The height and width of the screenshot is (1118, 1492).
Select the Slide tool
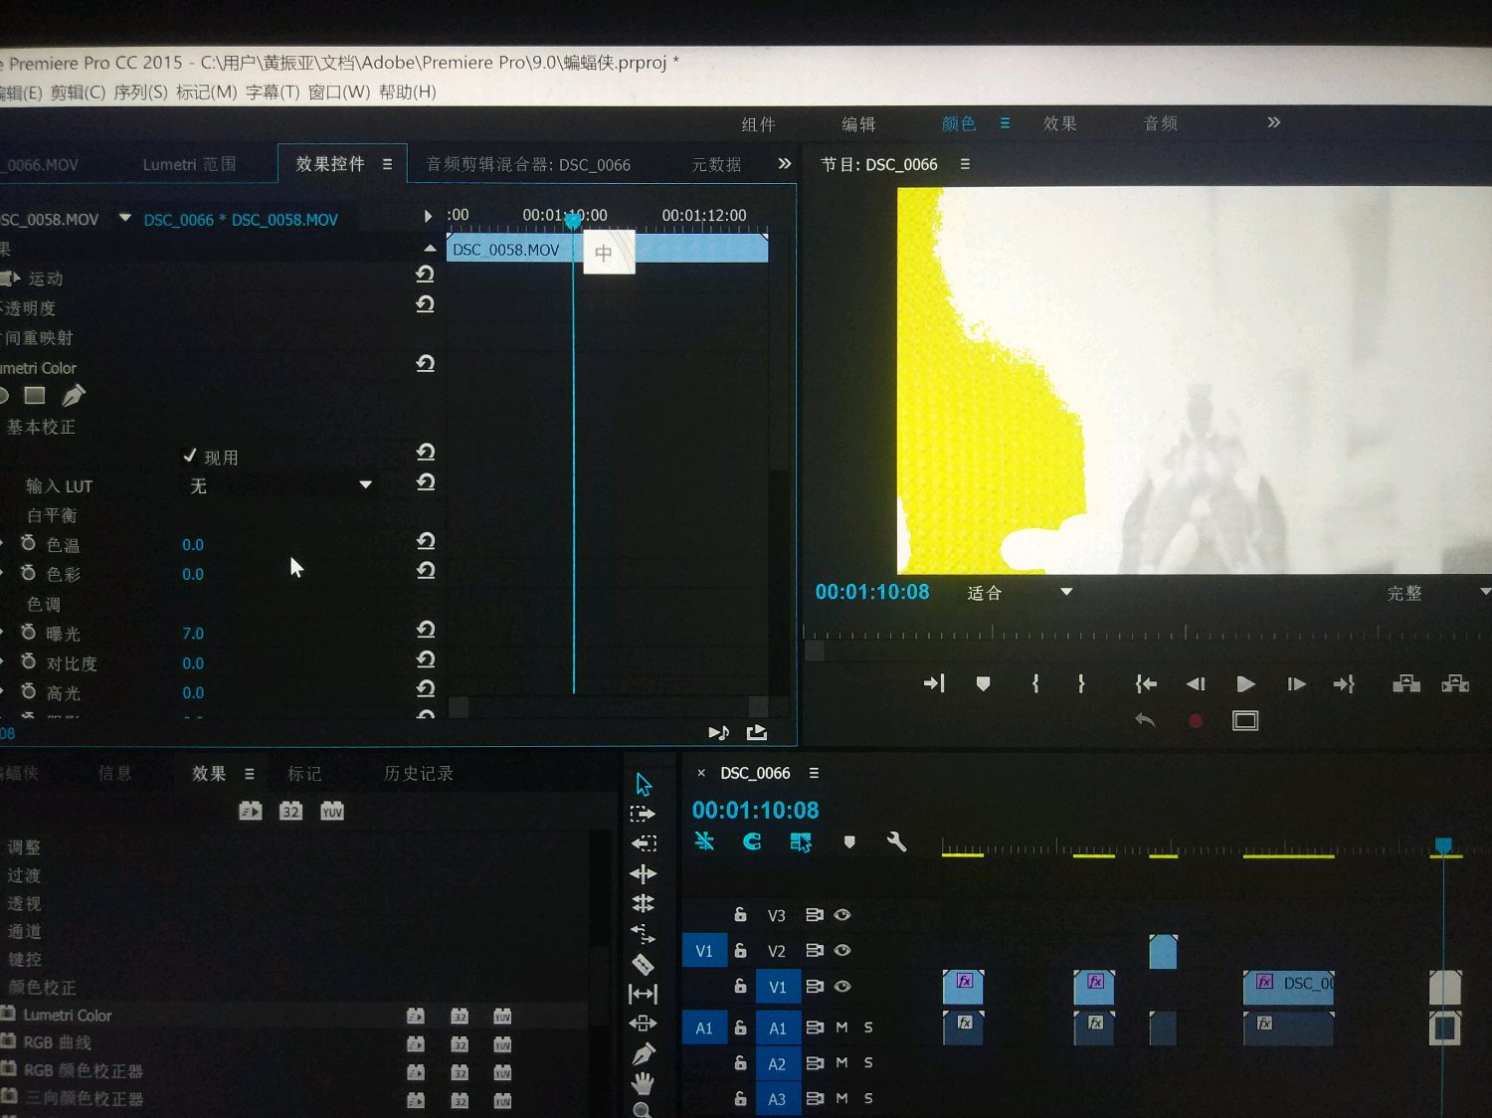pyautogui.click(x=644, y=1023)
